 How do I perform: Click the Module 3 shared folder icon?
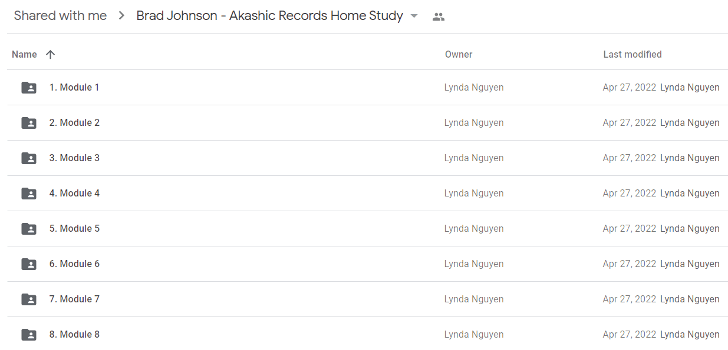coord(29,158)
